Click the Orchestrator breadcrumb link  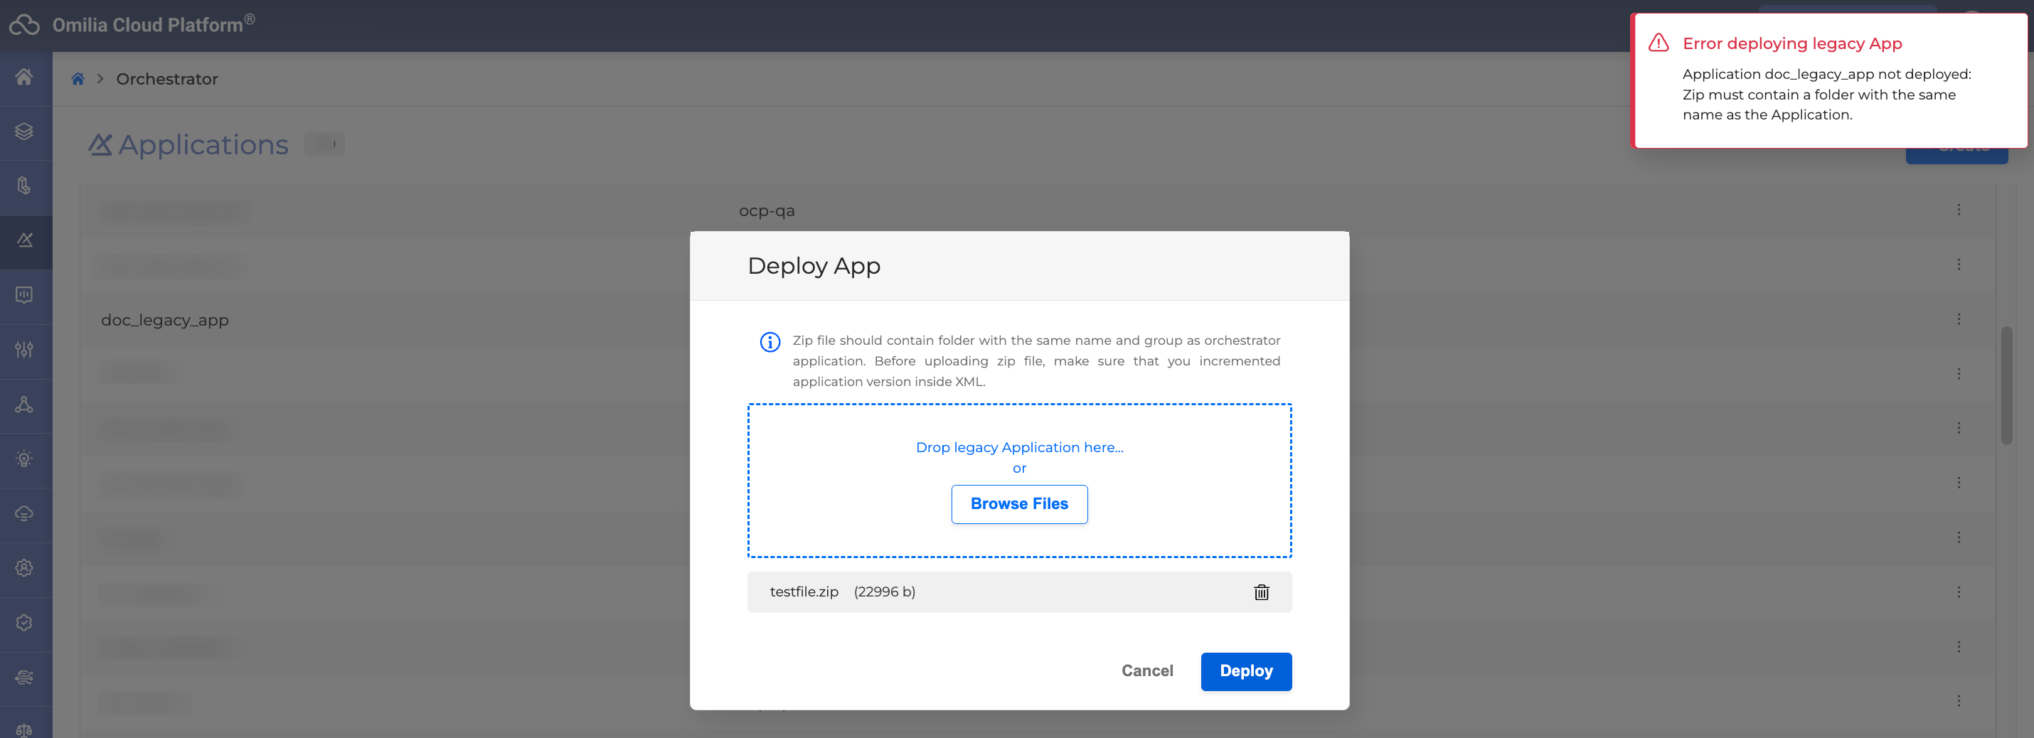tap(166, 79)
